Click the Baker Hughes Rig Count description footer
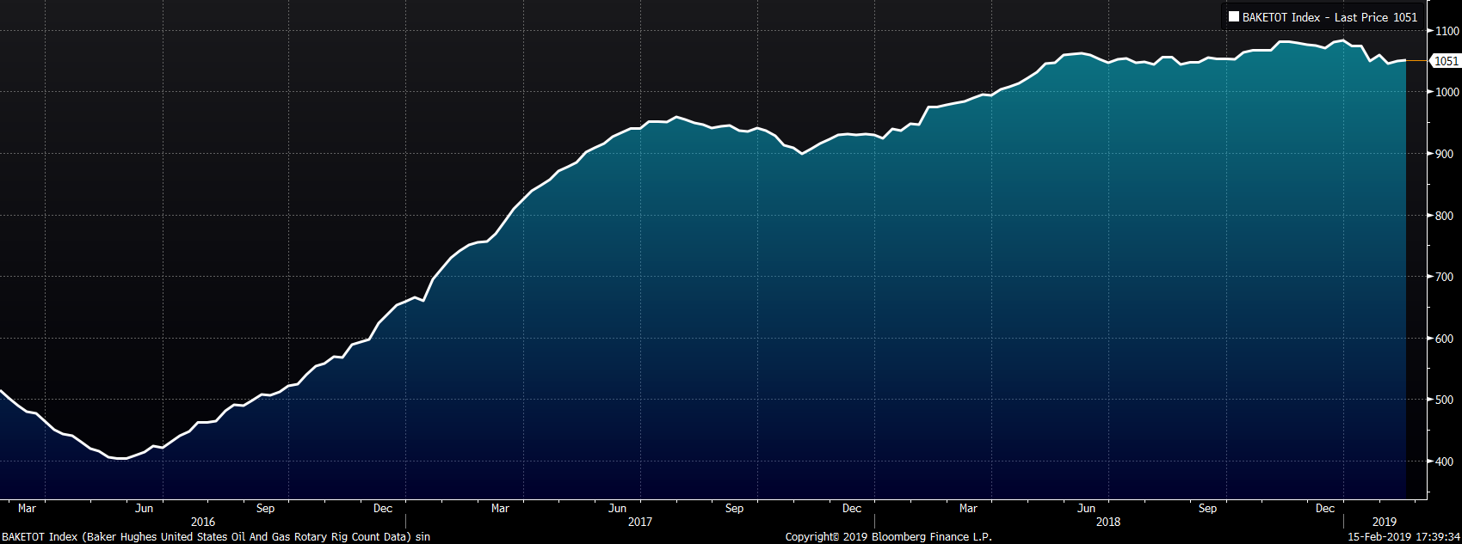Viewport: 1462px width, 544px height. (215, 536)
